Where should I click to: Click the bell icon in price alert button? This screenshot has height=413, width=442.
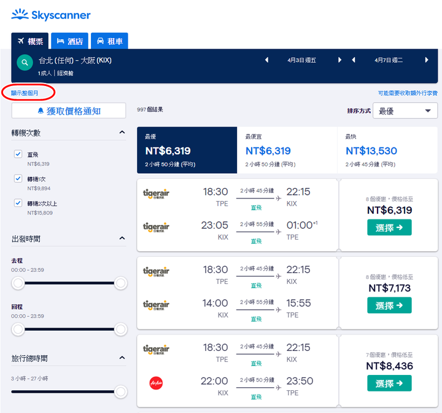point(41,111)
